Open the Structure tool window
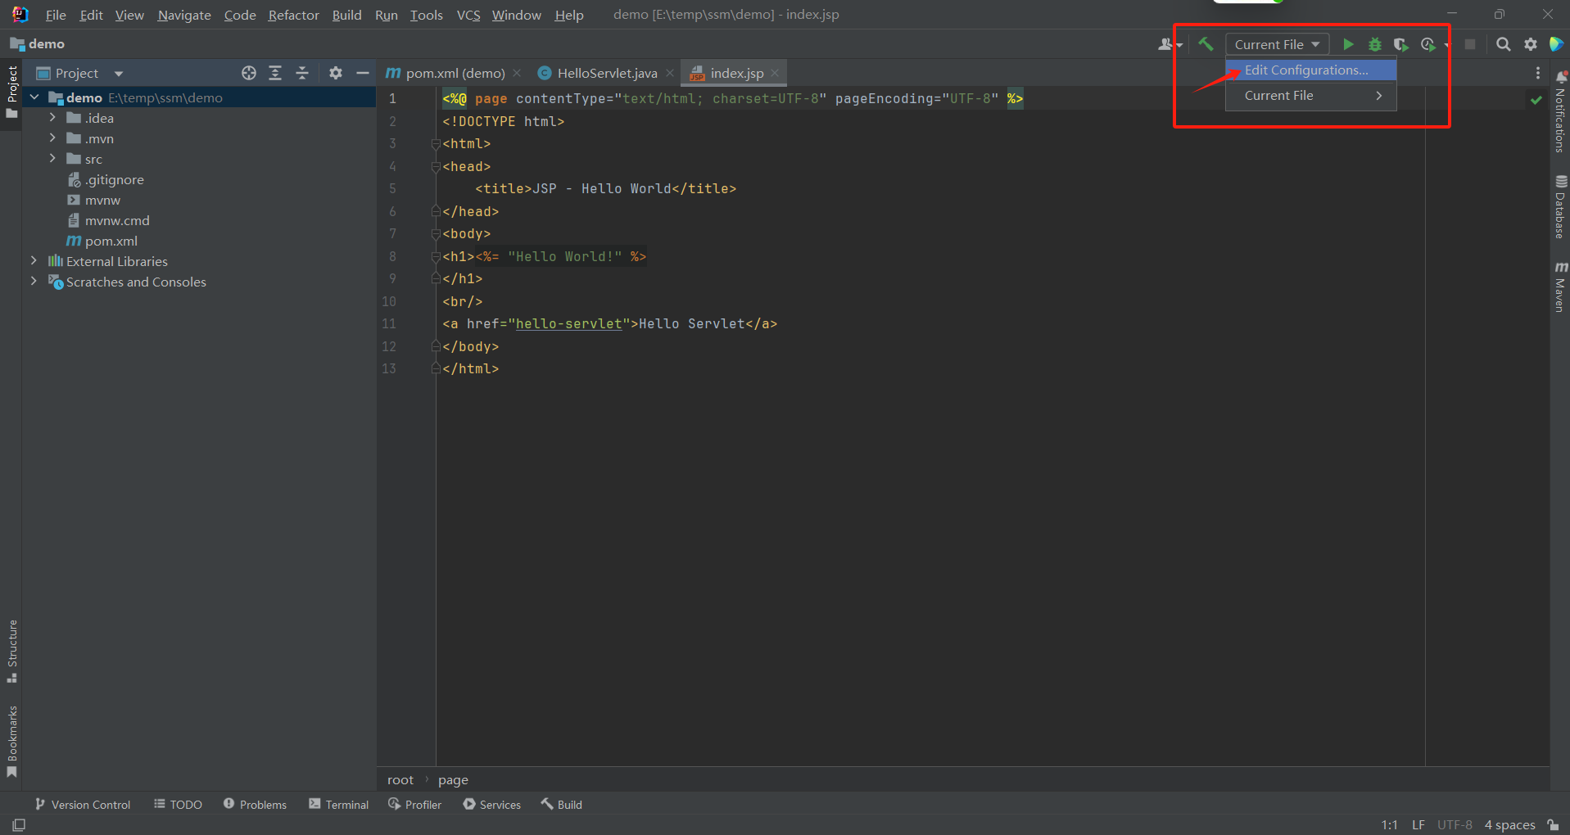The height and width of the screenshot is (835, 1570). coord(11,652)
